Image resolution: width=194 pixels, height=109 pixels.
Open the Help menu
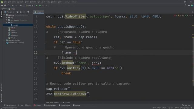60,2
